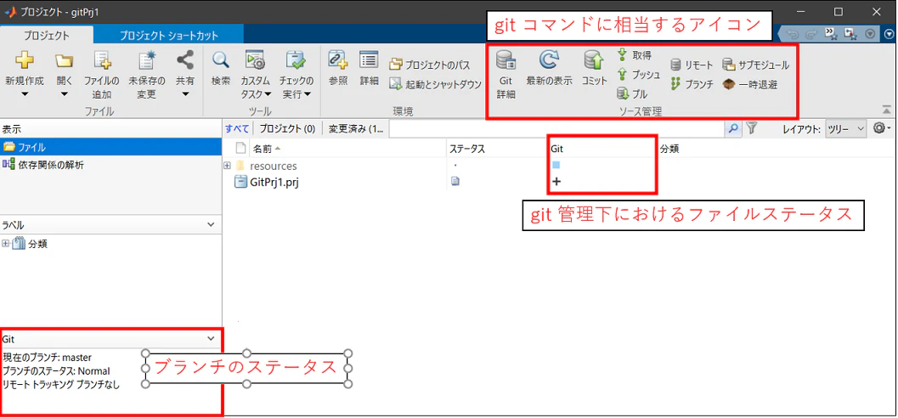Click プッシュ push button
Viewport: 898px width, 418px height.
coord(639,75)
